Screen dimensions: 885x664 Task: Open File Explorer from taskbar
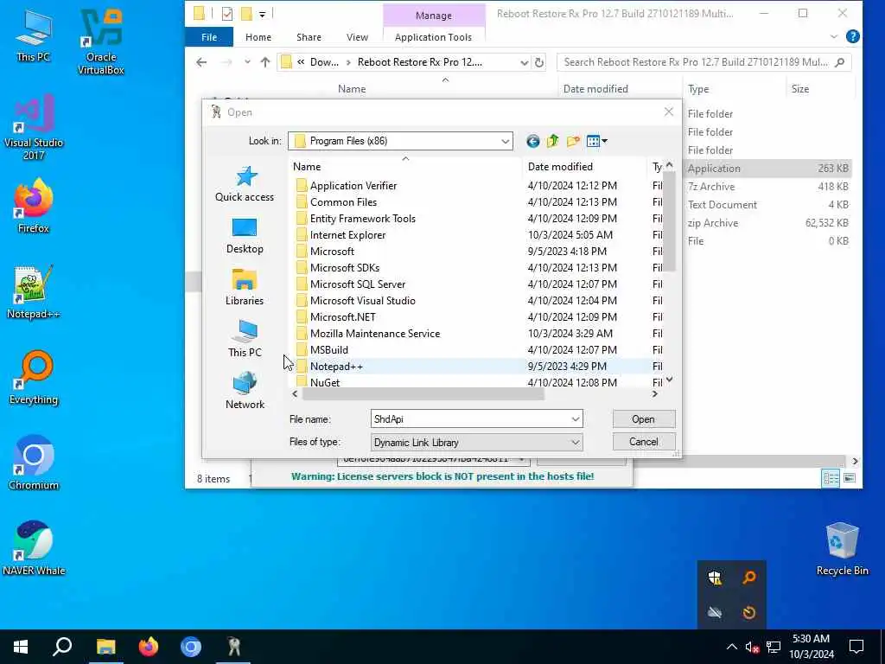coord(105,647)
